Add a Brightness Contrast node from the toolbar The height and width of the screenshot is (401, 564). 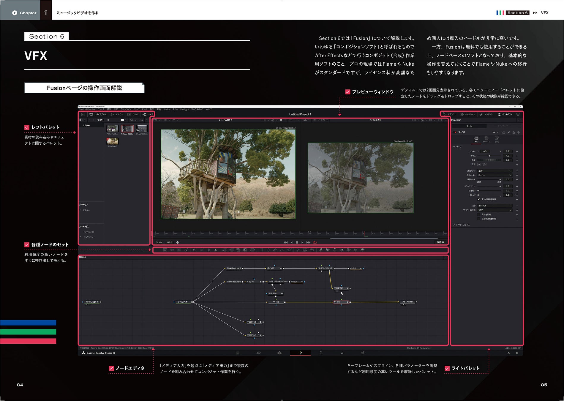point(209,250)
